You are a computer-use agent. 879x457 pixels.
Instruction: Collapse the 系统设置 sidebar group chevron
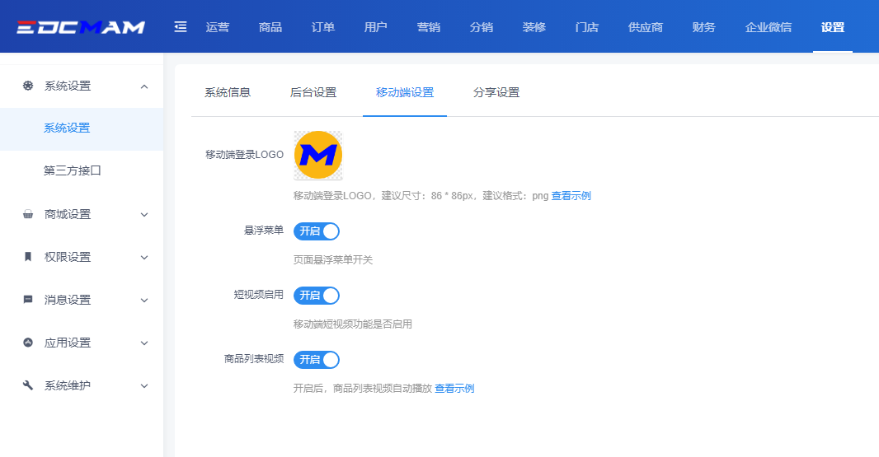144,86
